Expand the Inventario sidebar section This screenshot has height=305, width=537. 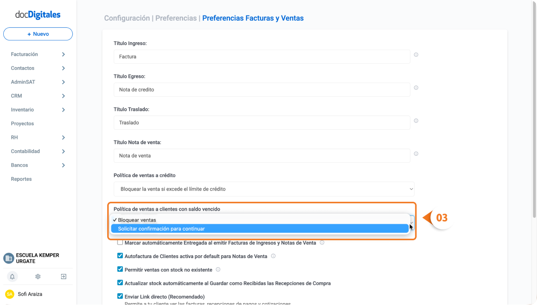38,110
